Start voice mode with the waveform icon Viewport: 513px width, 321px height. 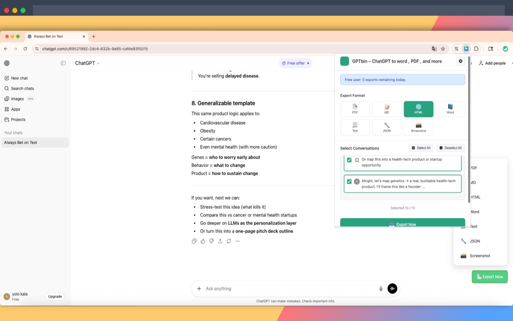(x=392, y=288)
